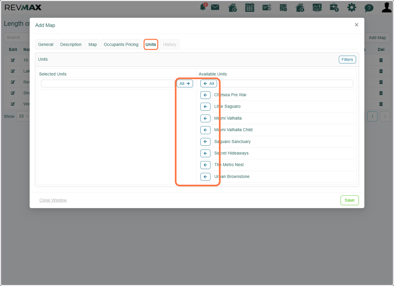Image resolution: width=394 pixels, height=286 pixels.
Task: Add Miami Valhalla Child via its arrow
Action: pyautogui.click(x=205, y=130)
